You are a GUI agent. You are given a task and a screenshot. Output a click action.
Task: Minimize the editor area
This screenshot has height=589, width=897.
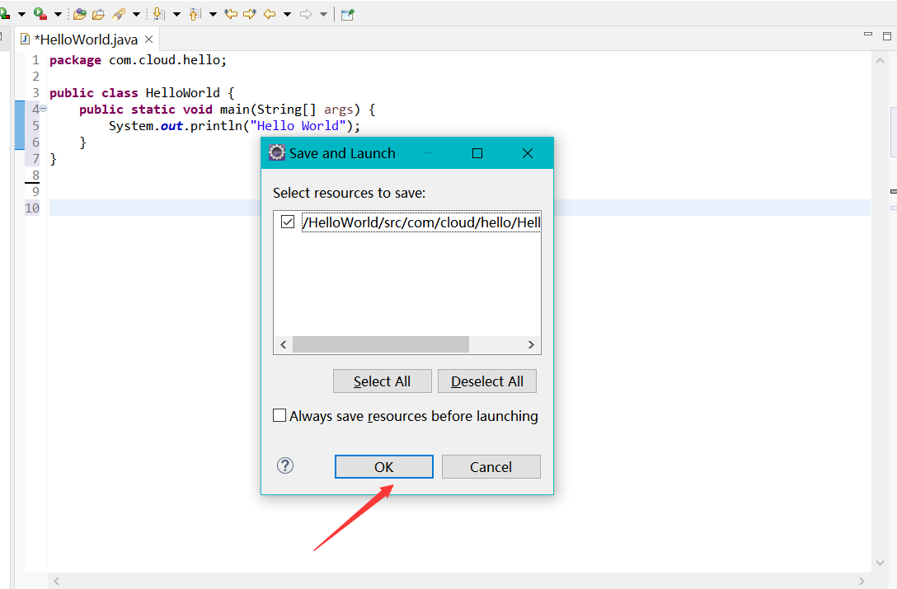point(868,35)
